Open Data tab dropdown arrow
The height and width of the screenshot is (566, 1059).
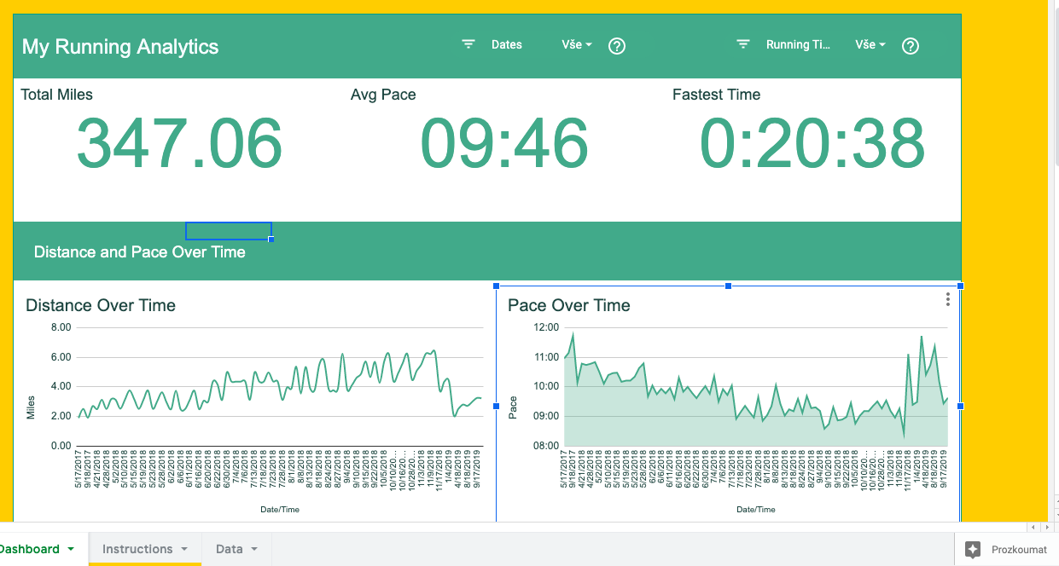pos(254,549)
